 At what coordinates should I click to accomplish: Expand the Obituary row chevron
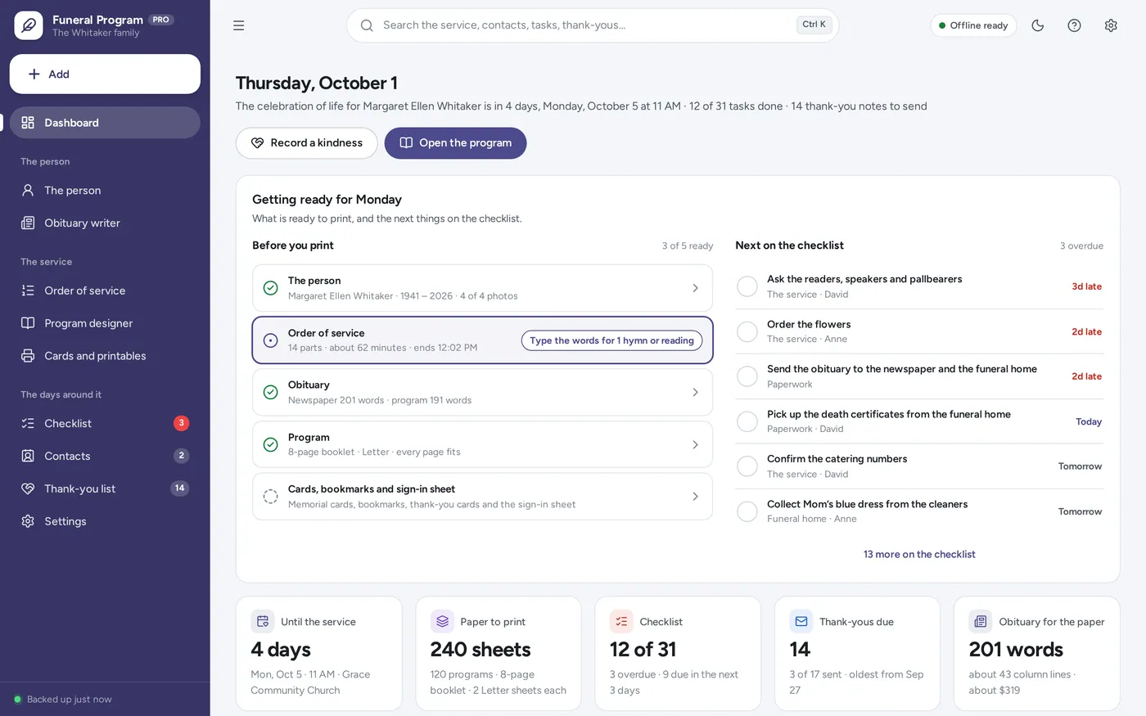pyautogui.click(x=695, y=392)
